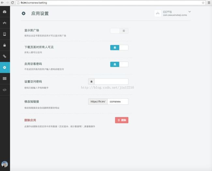The width and height of the screenshot is (212, 171).
Task: Click the user avatar in sidebar bottom
Action: (x=5, y=164)
